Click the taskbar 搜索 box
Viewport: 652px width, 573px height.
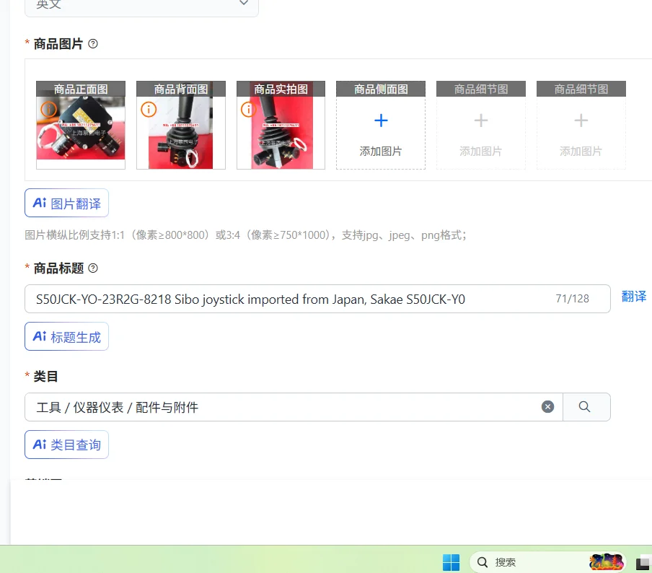click(x=547, y=562)
